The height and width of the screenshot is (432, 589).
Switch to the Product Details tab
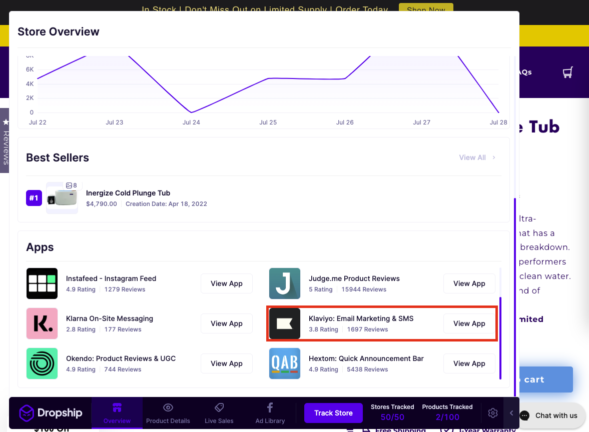(x=168, y=413)
